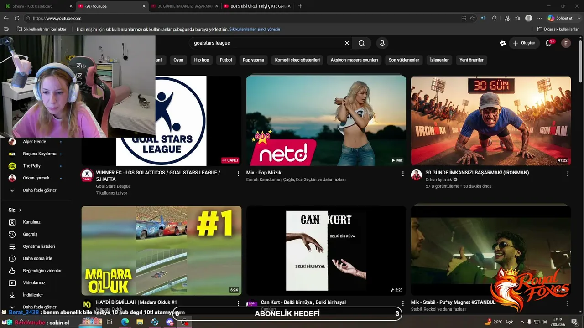Click the Orkun Işıtmak channel avatar under the video
This screenshot has height=328, width=584.
pos(416,175)
